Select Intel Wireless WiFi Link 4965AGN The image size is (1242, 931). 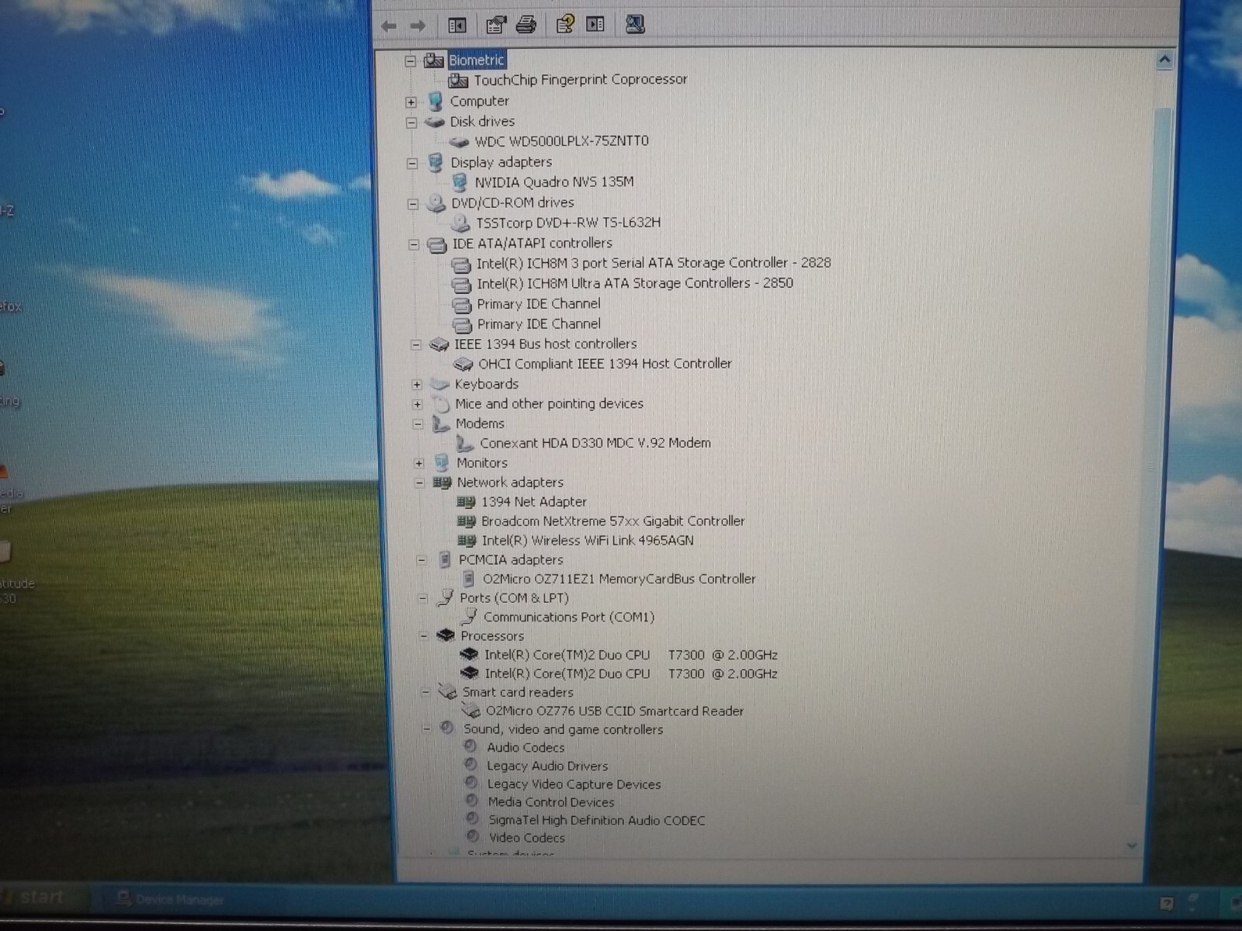pyautogui.click(x=588, y=541)
